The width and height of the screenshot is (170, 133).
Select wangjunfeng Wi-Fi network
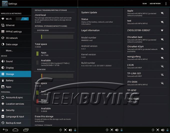point(146,58)
